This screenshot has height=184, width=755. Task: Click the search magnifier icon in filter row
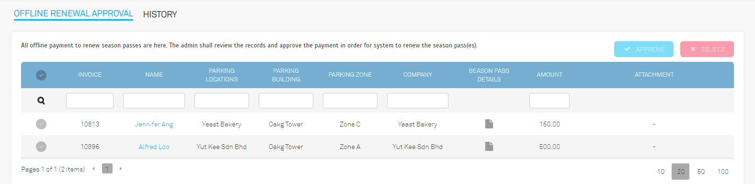point(41,101)
